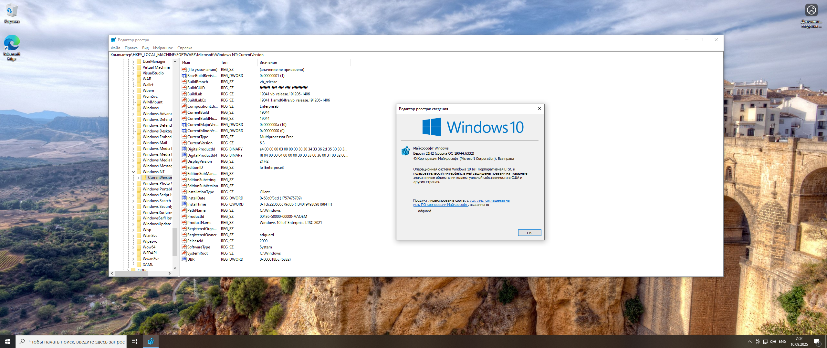Viewport: 827px width, 348px height.
Task: Expand the CurrentVersion tree node
Action: [x=138, y=178]
